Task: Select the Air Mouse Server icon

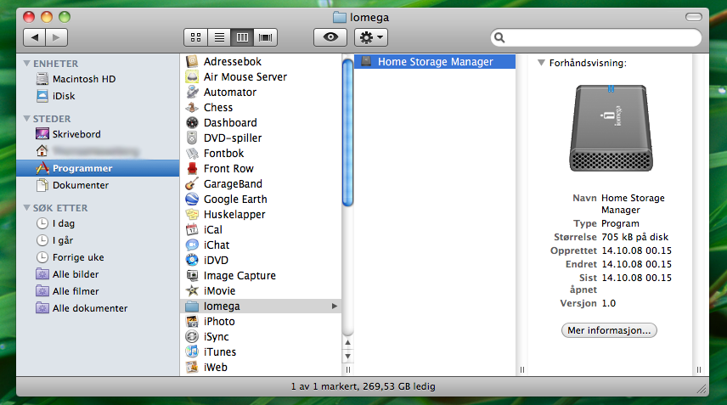Action: (x=192, y=76)
